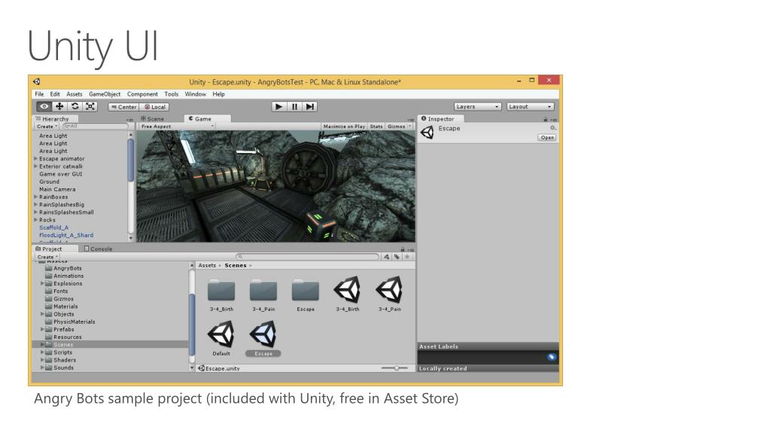The height and width of the screenshot is (433, 770).
Task: Open the Assets menu
Action: (75, 94)
